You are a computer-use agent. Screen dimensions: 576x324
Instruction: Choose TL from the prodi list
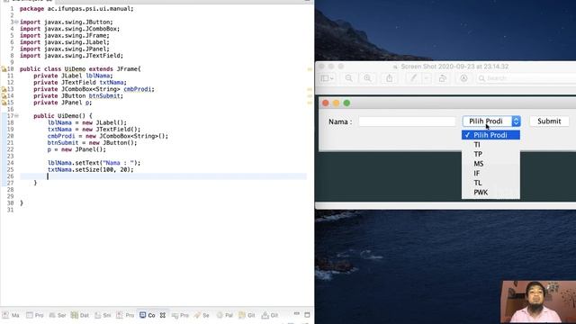pos(490,183)
